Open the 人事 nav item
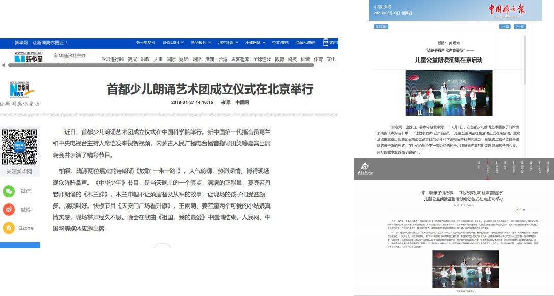The width and height of the screenshot is (554, 296). 158,59
